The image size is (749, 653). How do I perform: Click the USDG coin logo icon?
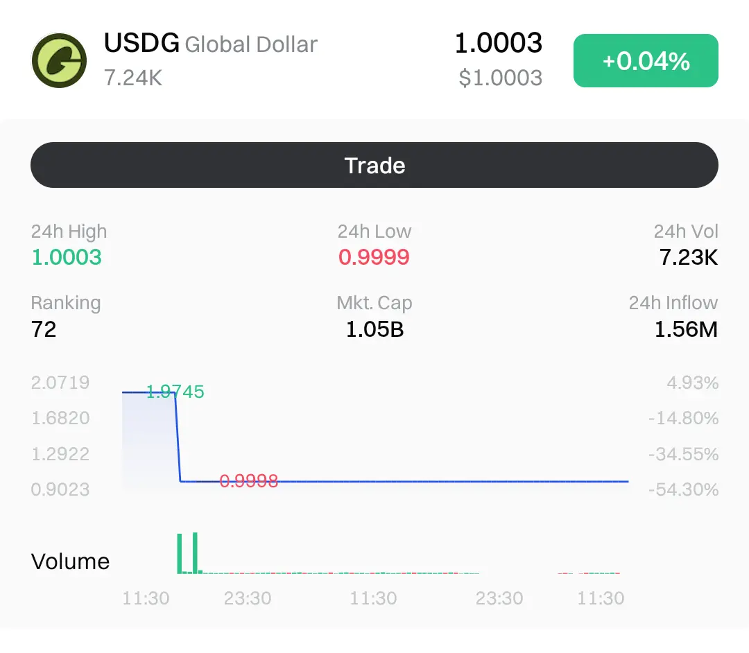point(59,60)
